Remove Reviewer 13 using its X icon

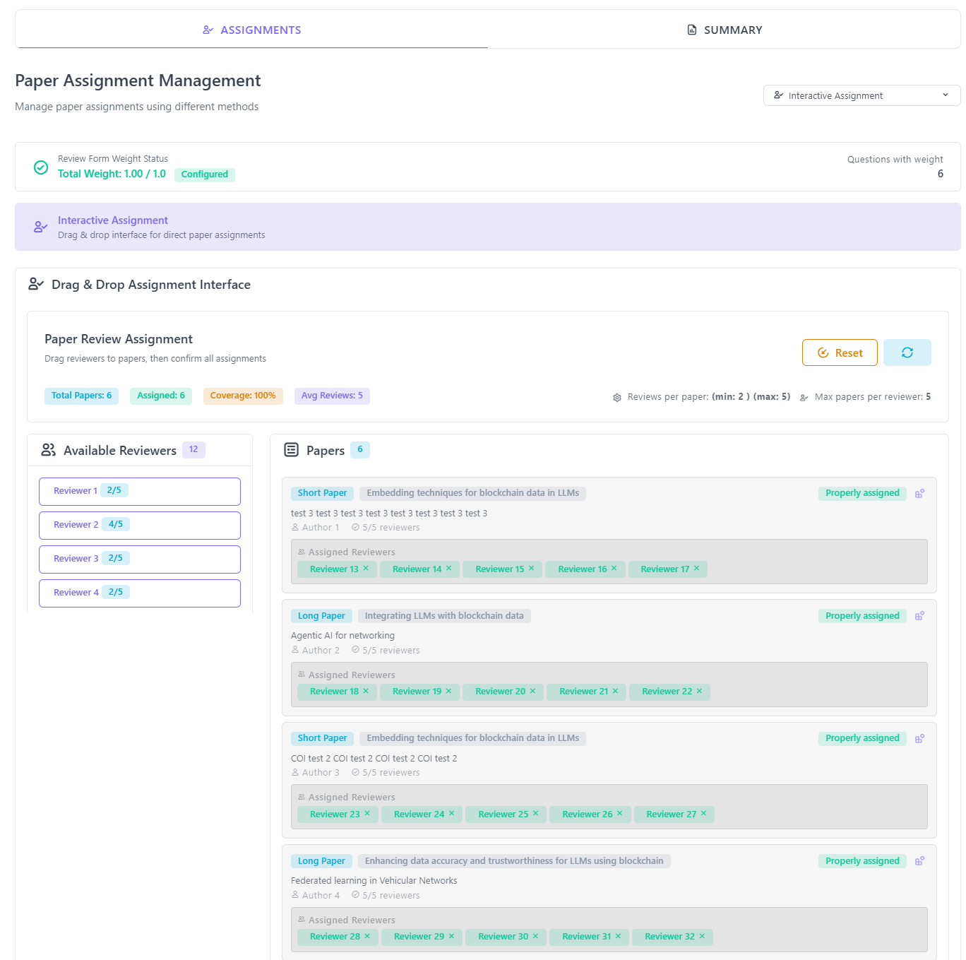[366, 569]
